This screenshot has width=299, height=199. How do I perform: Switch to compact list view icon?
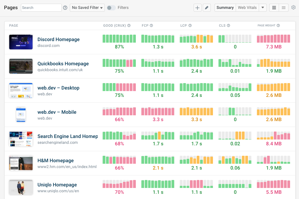274,8
